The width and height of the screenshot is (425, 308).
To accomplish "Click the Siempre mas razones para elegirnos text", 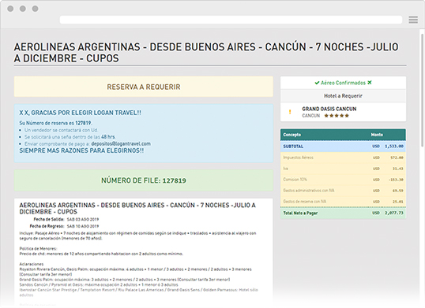I will pos(81,150).
